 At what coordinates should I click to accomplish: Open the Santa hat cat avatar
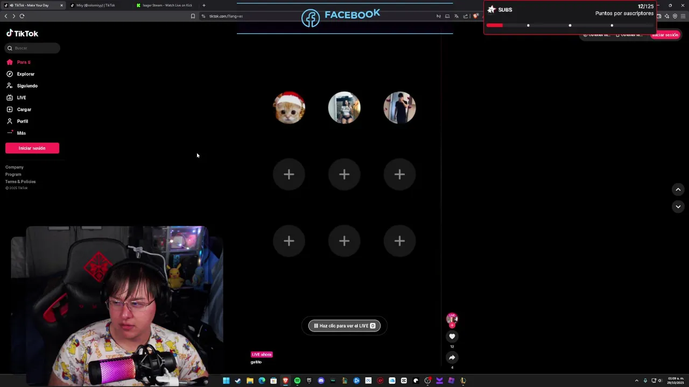coord(289,107)
